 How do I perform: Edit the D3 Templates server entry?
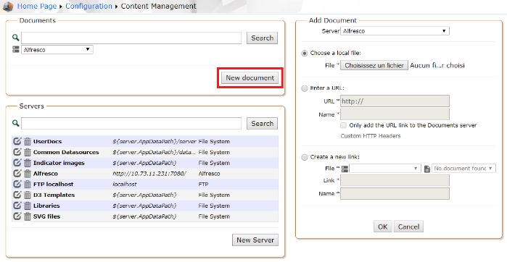coord(17,195)
